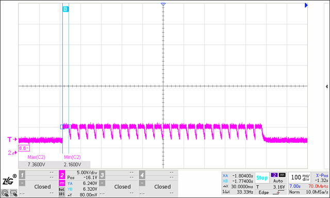Select the 5.00V/div vertical scale readout
This screenshot has width=330, height=198.
(87, 173)
